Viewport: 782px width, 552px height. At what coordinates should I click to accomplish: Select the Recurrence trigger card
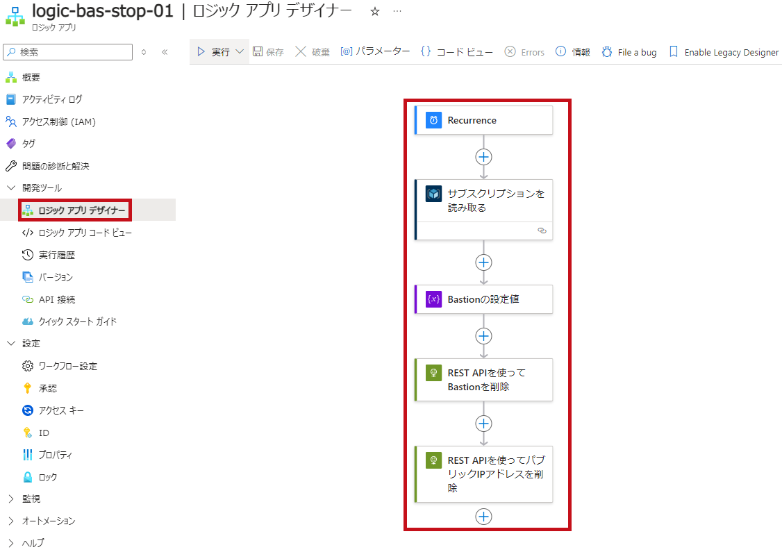coord(484,120)
